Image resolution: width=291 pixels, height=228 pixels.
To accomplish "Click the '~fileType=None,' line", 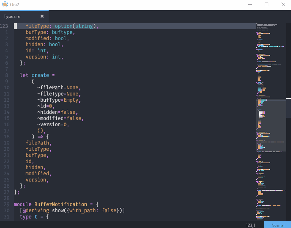I will [59, 94].
